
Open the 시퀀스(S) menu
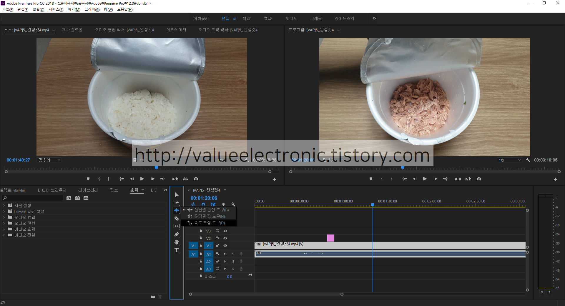coord(56,9)
